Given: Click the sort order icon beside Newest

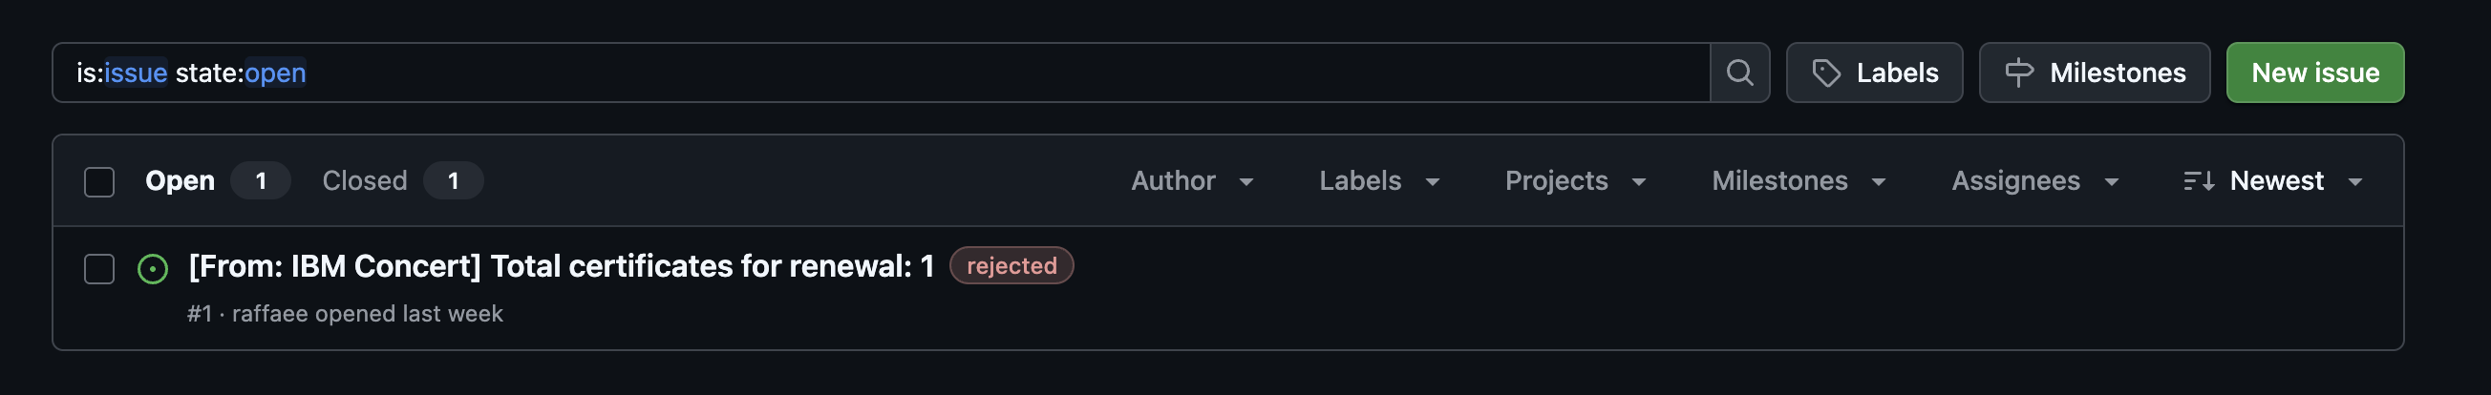Looking at the screenshot, I should (2198, 180).
